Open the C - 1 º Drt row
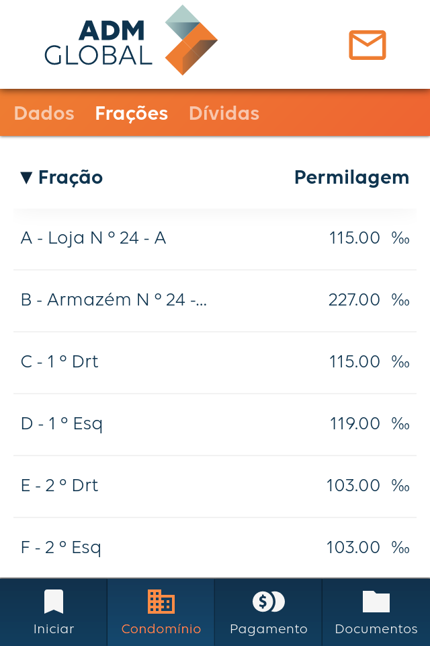The height and width of the screenshot is (646, 430). click(x=215, y=361)
